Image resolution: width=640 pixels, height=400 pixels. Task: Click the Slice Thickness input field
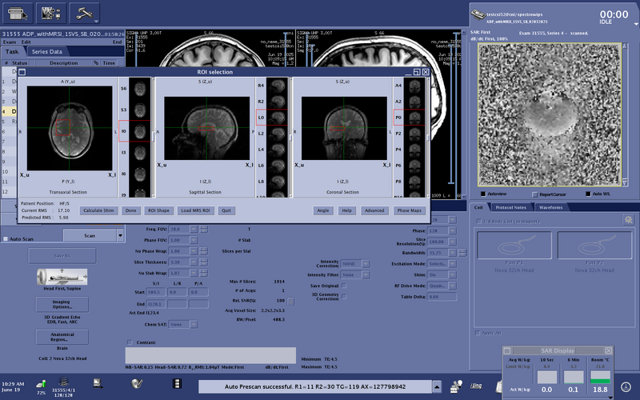pyautogui.click(x=178, y=262)
